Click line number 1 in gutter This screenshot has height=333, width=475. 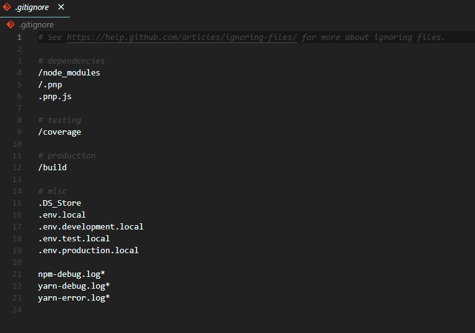click(x=19, y=37)
